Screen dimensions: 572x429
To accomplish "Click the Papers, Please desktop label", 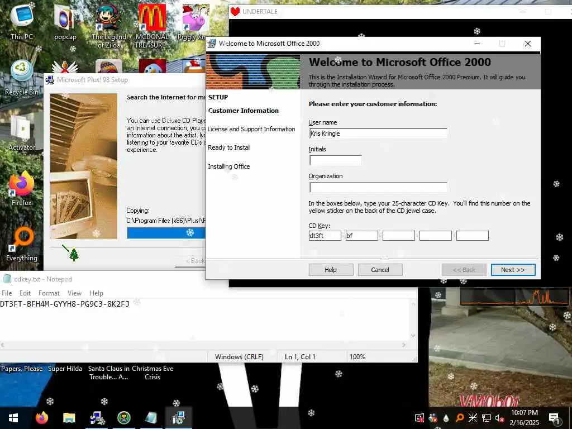I will (x=22, y=369).
